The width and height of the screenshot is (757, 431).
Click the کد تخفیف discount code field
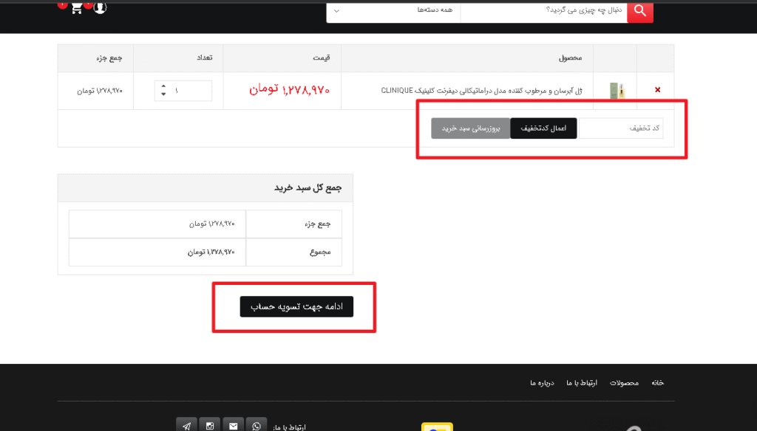[x=625, y=128]
